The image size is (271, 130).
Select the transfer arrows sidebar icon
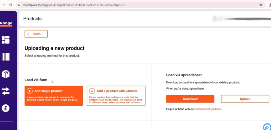6,91
